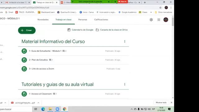Open options for Tutoriales y guias section

125,84
